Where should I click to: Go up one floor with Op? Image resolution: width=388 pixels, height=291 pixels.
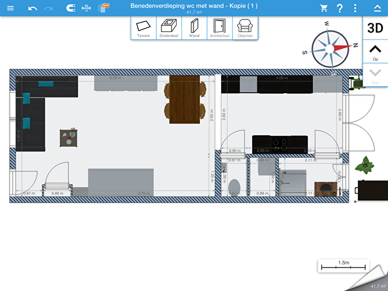click(375, 51)
